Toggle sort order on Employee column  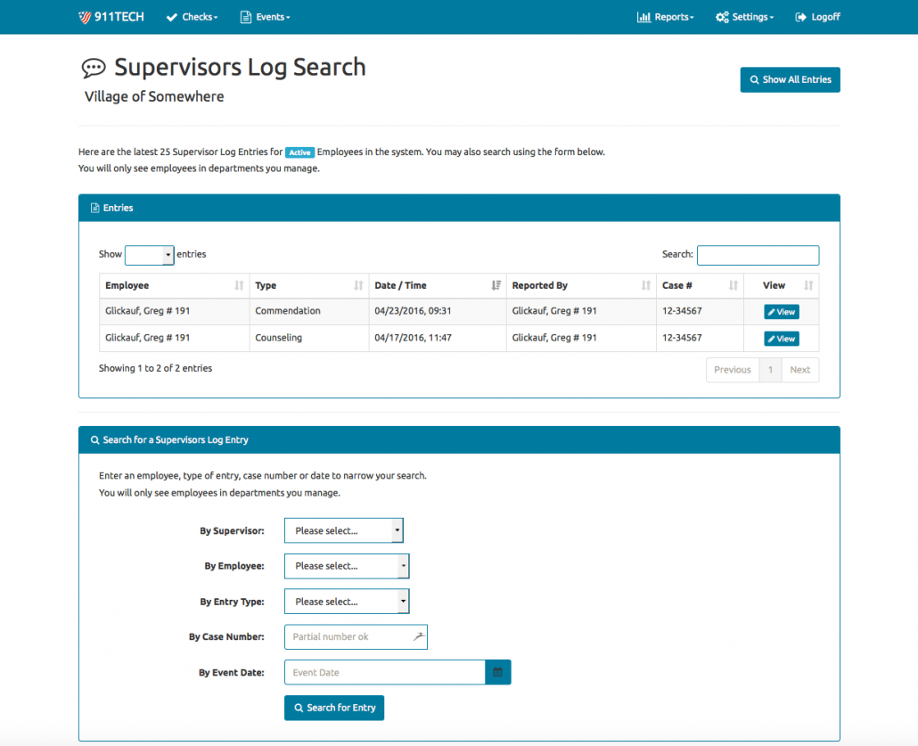click(x=238, y=285)
